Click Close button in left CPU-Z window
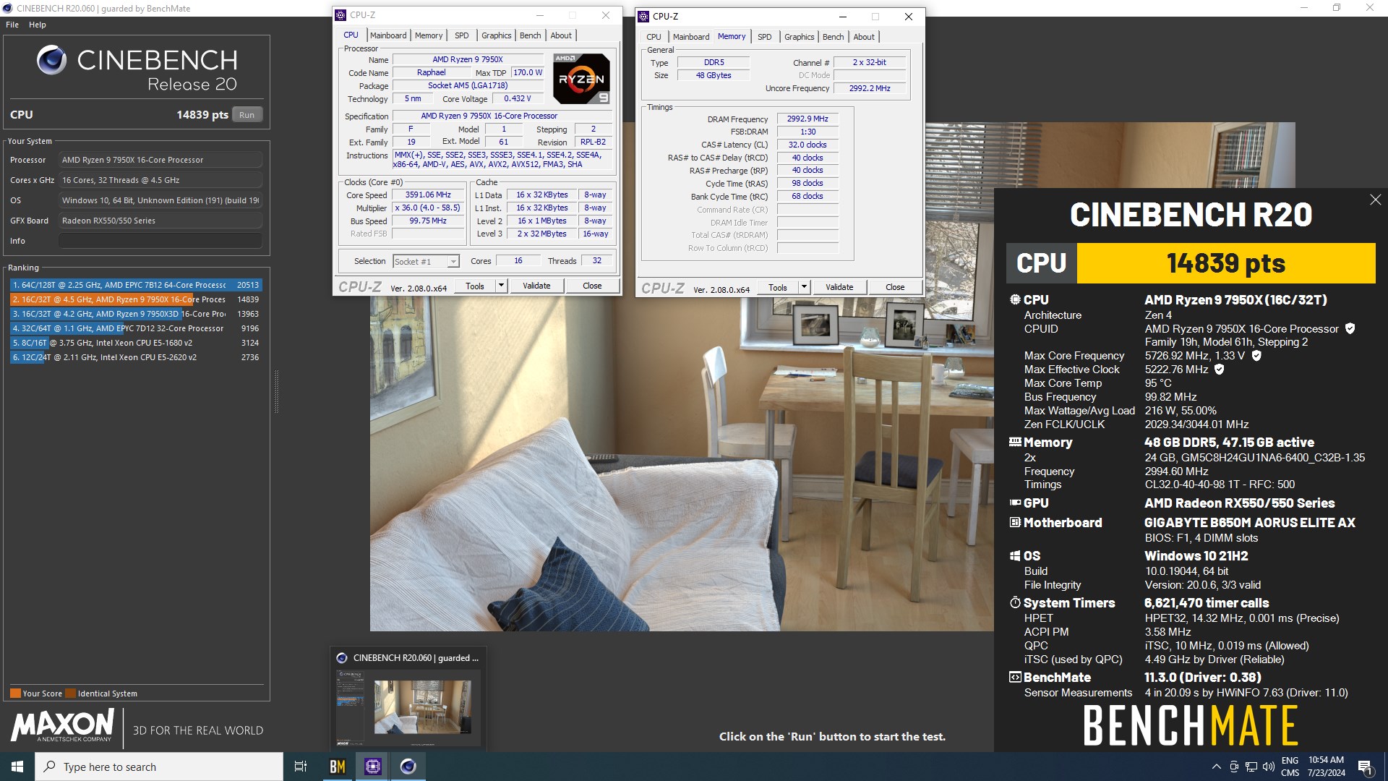The image size is (1388, 781). (592, 286)
